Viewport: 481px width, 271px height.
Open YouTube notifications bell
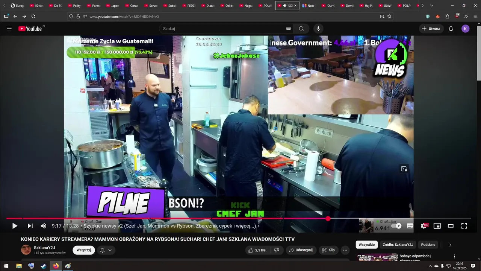[x=451, y=29]
